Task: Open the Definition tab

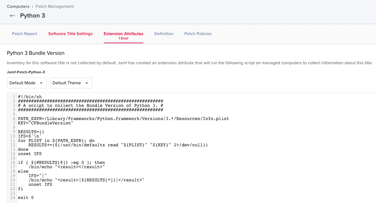Action: [164, 34]
